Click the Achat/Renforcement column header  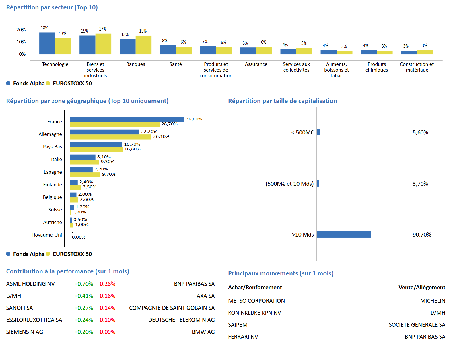[x=255, y=288]
